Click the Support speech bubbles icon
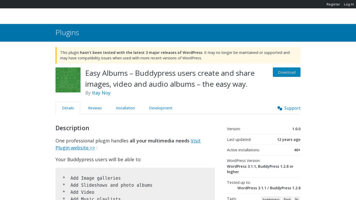This screenshot has width=356, height=200. (x=280, y=108)
